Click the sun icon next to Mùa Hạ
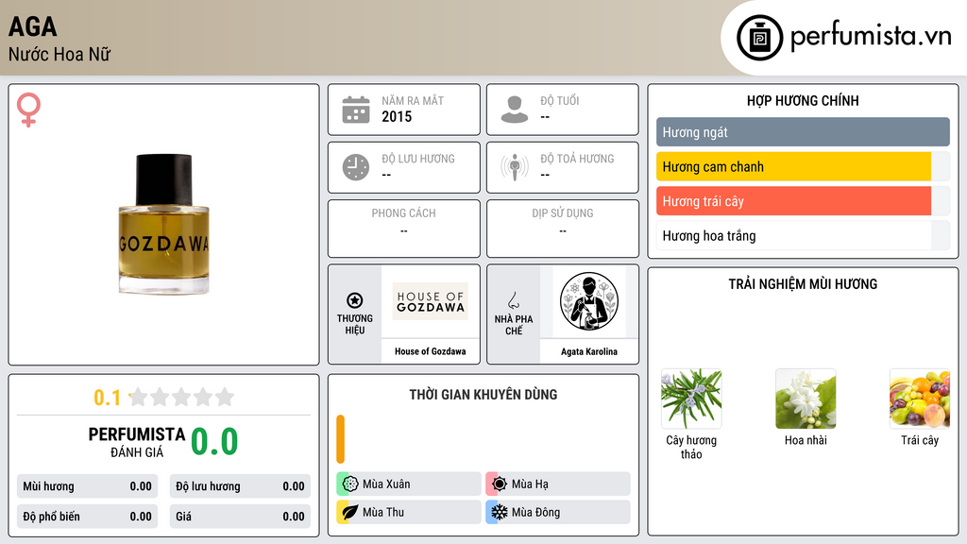Screen dimensions: 967x544 (500, 484)
